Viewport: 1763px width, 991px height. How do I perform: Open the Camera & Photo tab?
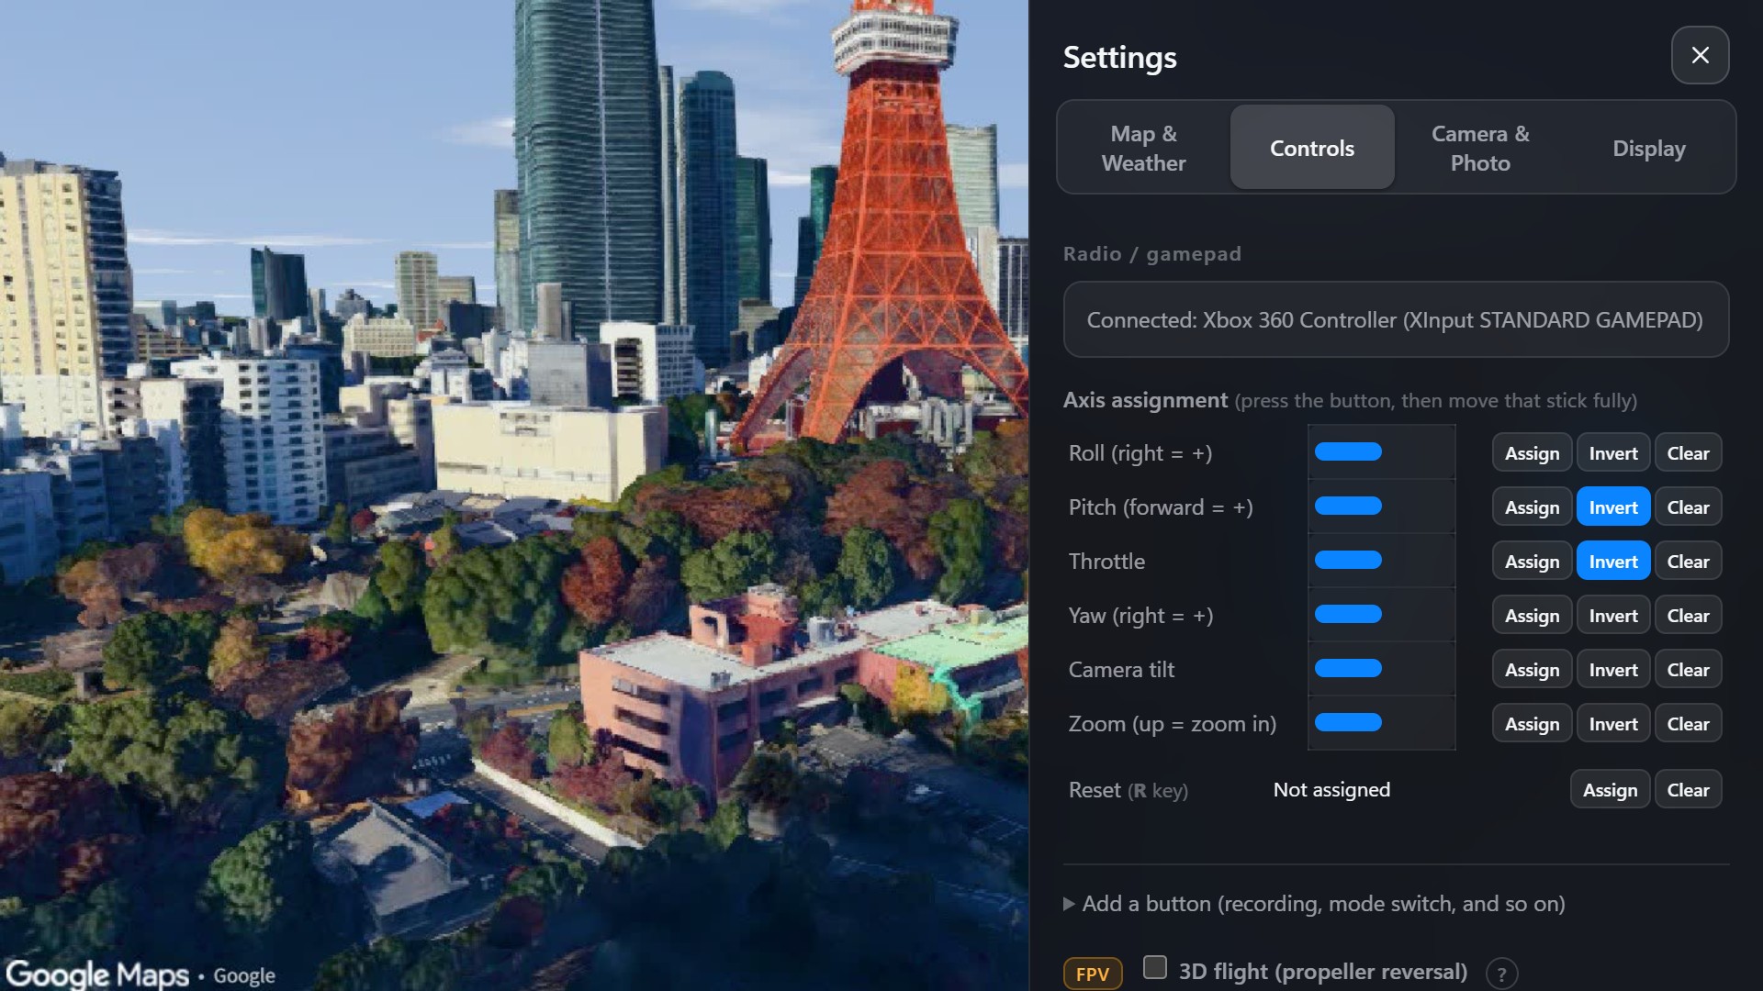coord(1480,148)
